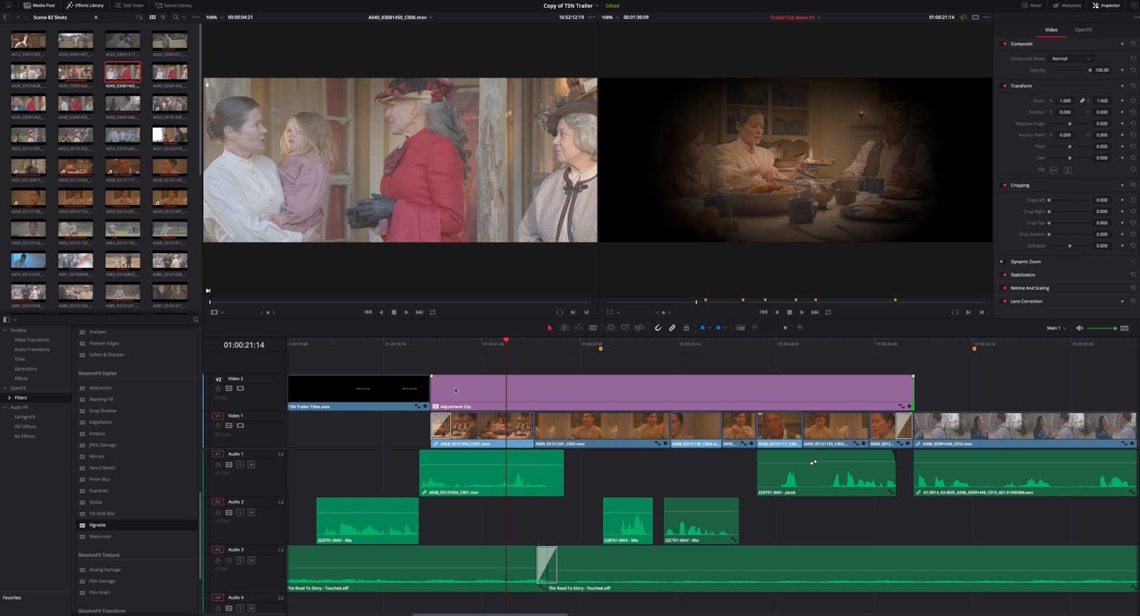Toggle the Composite section enable switch
The height and width of the screenshot is (616, 1140).
tap(1005, 43)
